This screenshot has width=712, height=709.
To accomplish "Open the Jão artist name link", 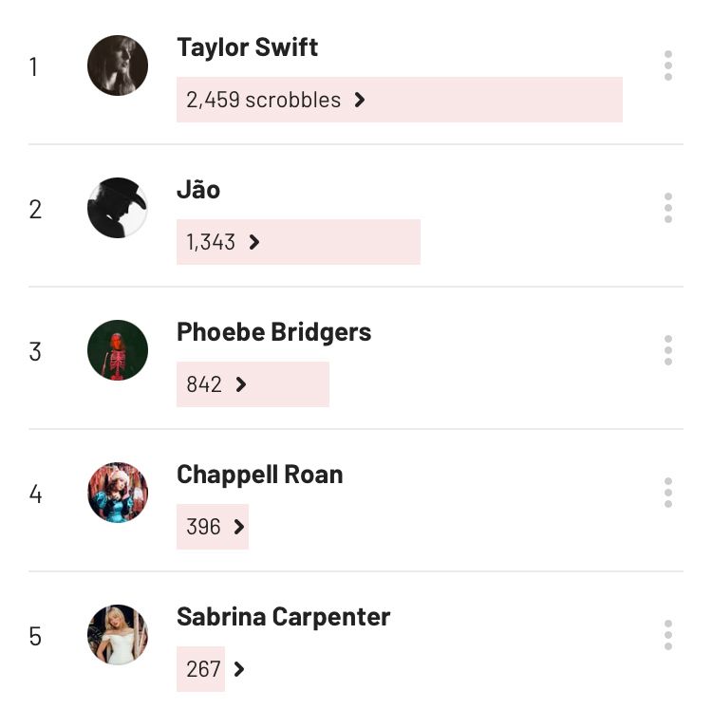I will pos(198,190).
